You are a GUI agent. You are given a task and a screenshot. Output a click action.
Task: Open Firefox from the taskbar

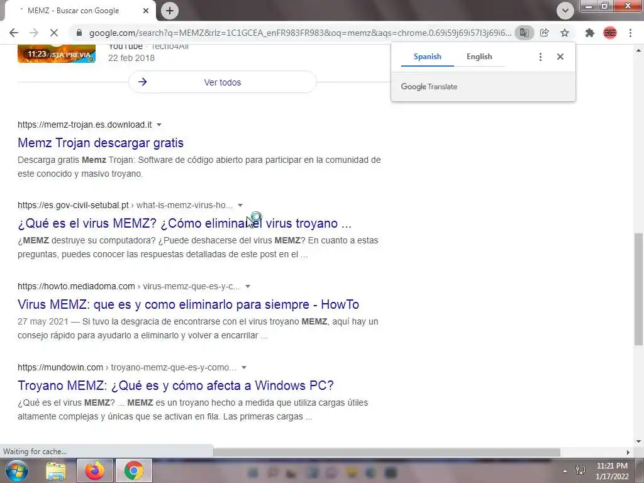coord(95,470)
